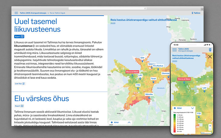Image resolution: width=221 pixels, height=138 pixels.
Task: Click the browser address bar
Action: pyautogui.click(x=108, y=8)
